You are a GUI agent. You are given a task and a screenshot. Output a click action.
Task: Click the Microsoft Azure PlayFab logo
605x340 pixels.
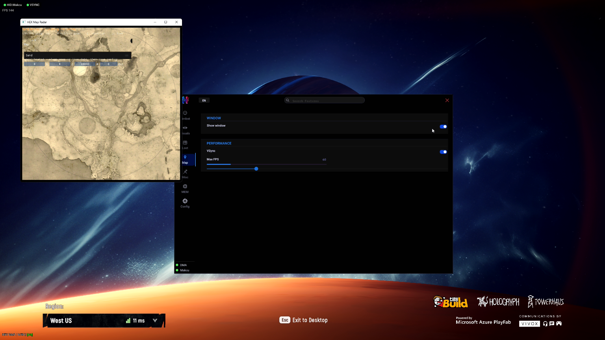pos(483,321)
